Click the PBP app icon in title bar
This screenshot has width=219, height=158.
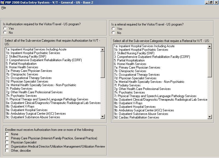point(2,2)
